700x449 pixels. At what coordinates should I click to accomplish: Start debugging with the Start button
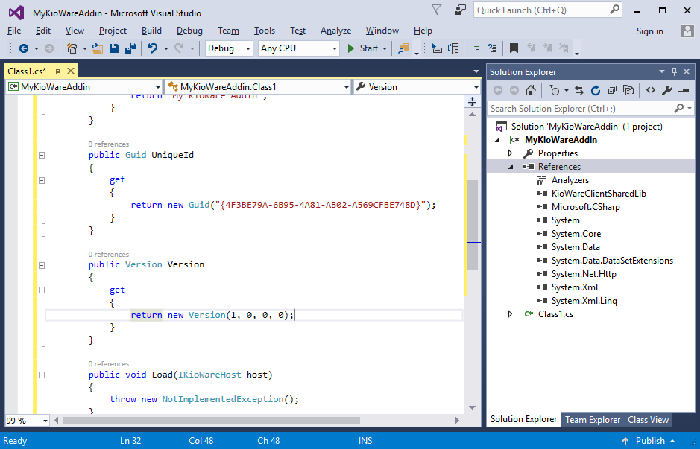click(362, 48)
